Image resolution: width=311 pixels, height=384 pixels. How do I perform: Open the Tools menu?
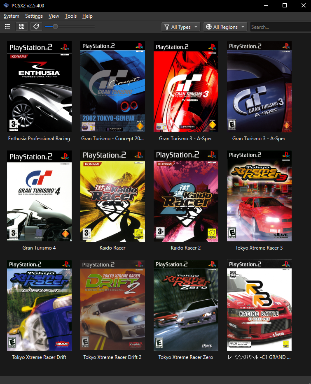(71, 16)
